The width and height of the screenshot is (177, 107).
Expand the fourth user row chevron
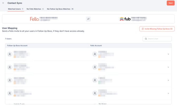[168, 93]
